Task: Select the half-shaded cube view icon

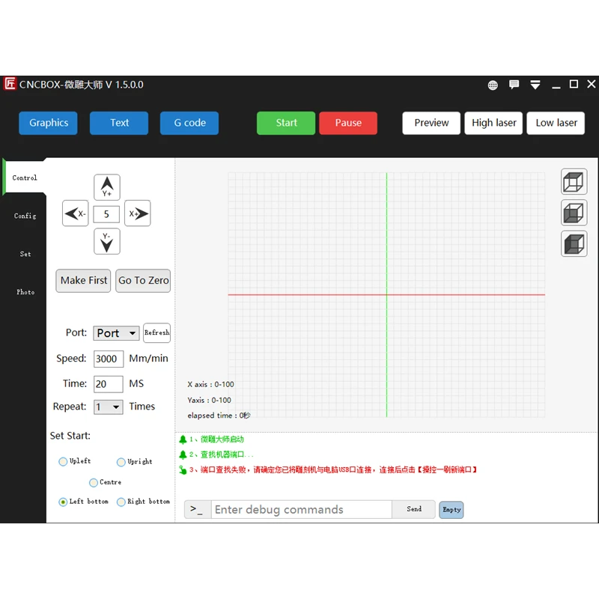Action: [x=574, y=213]
